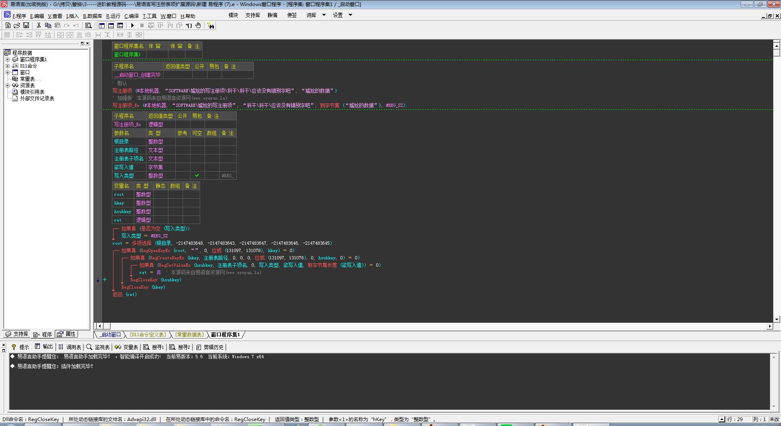Image resolution: width=781 pixels, height=426 pixels.
Task: Select 模块引用表 in the program tree
Action: 32,92
